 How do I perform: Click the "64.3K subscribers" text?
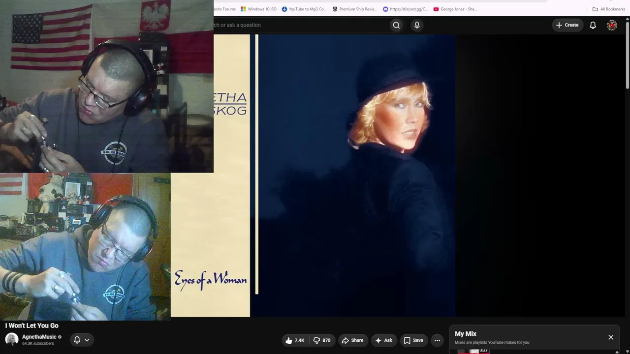coord(38,344)
